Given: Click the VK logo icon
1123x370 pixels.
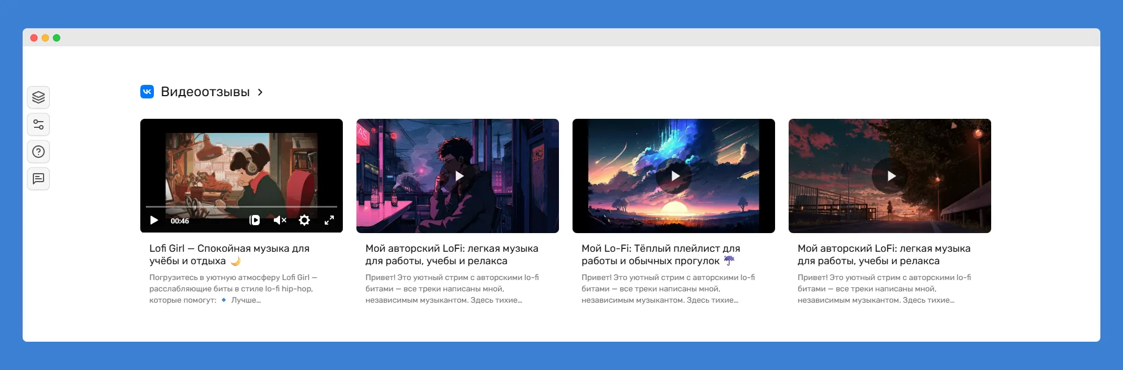Looking at the screenshot, I should click(147, 92).
